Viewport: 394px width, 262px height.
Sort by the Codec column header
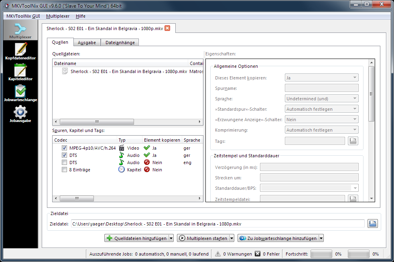[85, 140]
